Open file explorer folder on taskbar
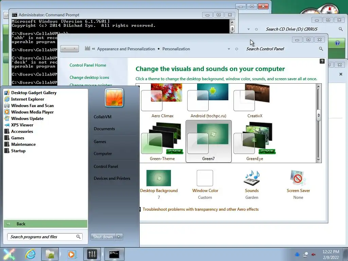348x261 pixels. [x=50, y=254]
